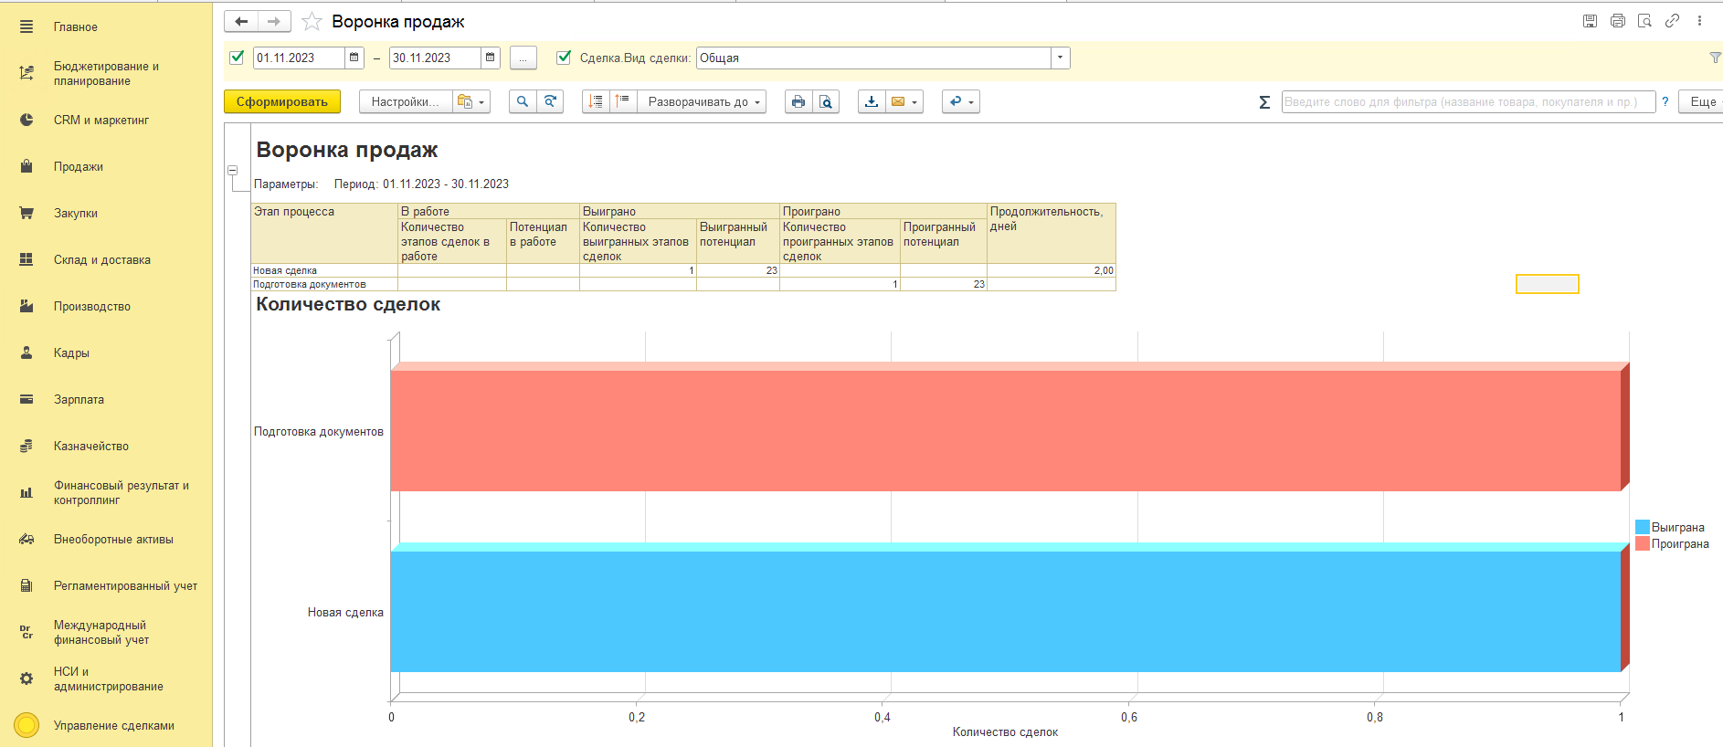
Task: Click the get link chain icon
Action: coord(1672,21)
